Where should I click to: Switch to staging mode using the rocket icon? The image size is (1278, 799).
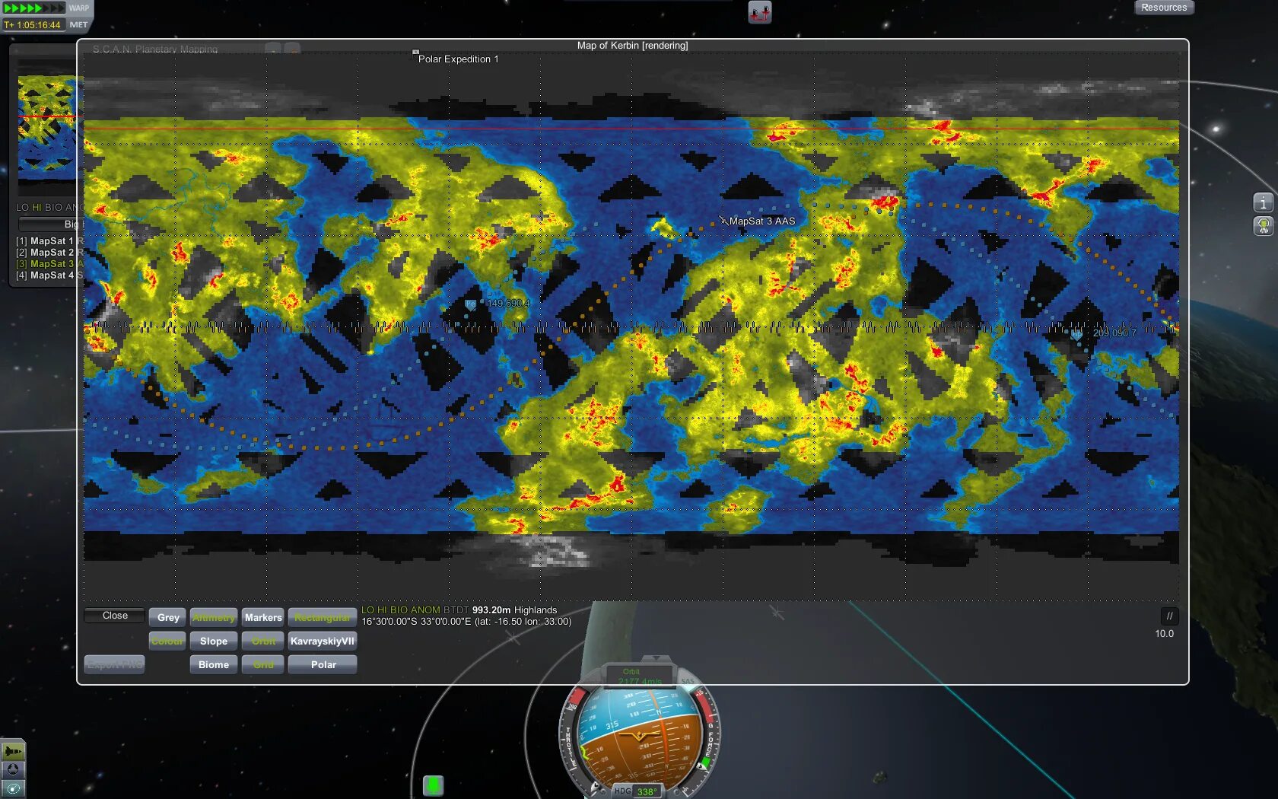click(13, 751)
